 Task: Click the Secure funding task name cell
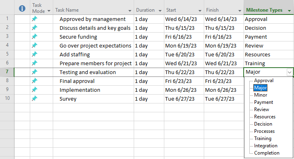tap(93, 37)
